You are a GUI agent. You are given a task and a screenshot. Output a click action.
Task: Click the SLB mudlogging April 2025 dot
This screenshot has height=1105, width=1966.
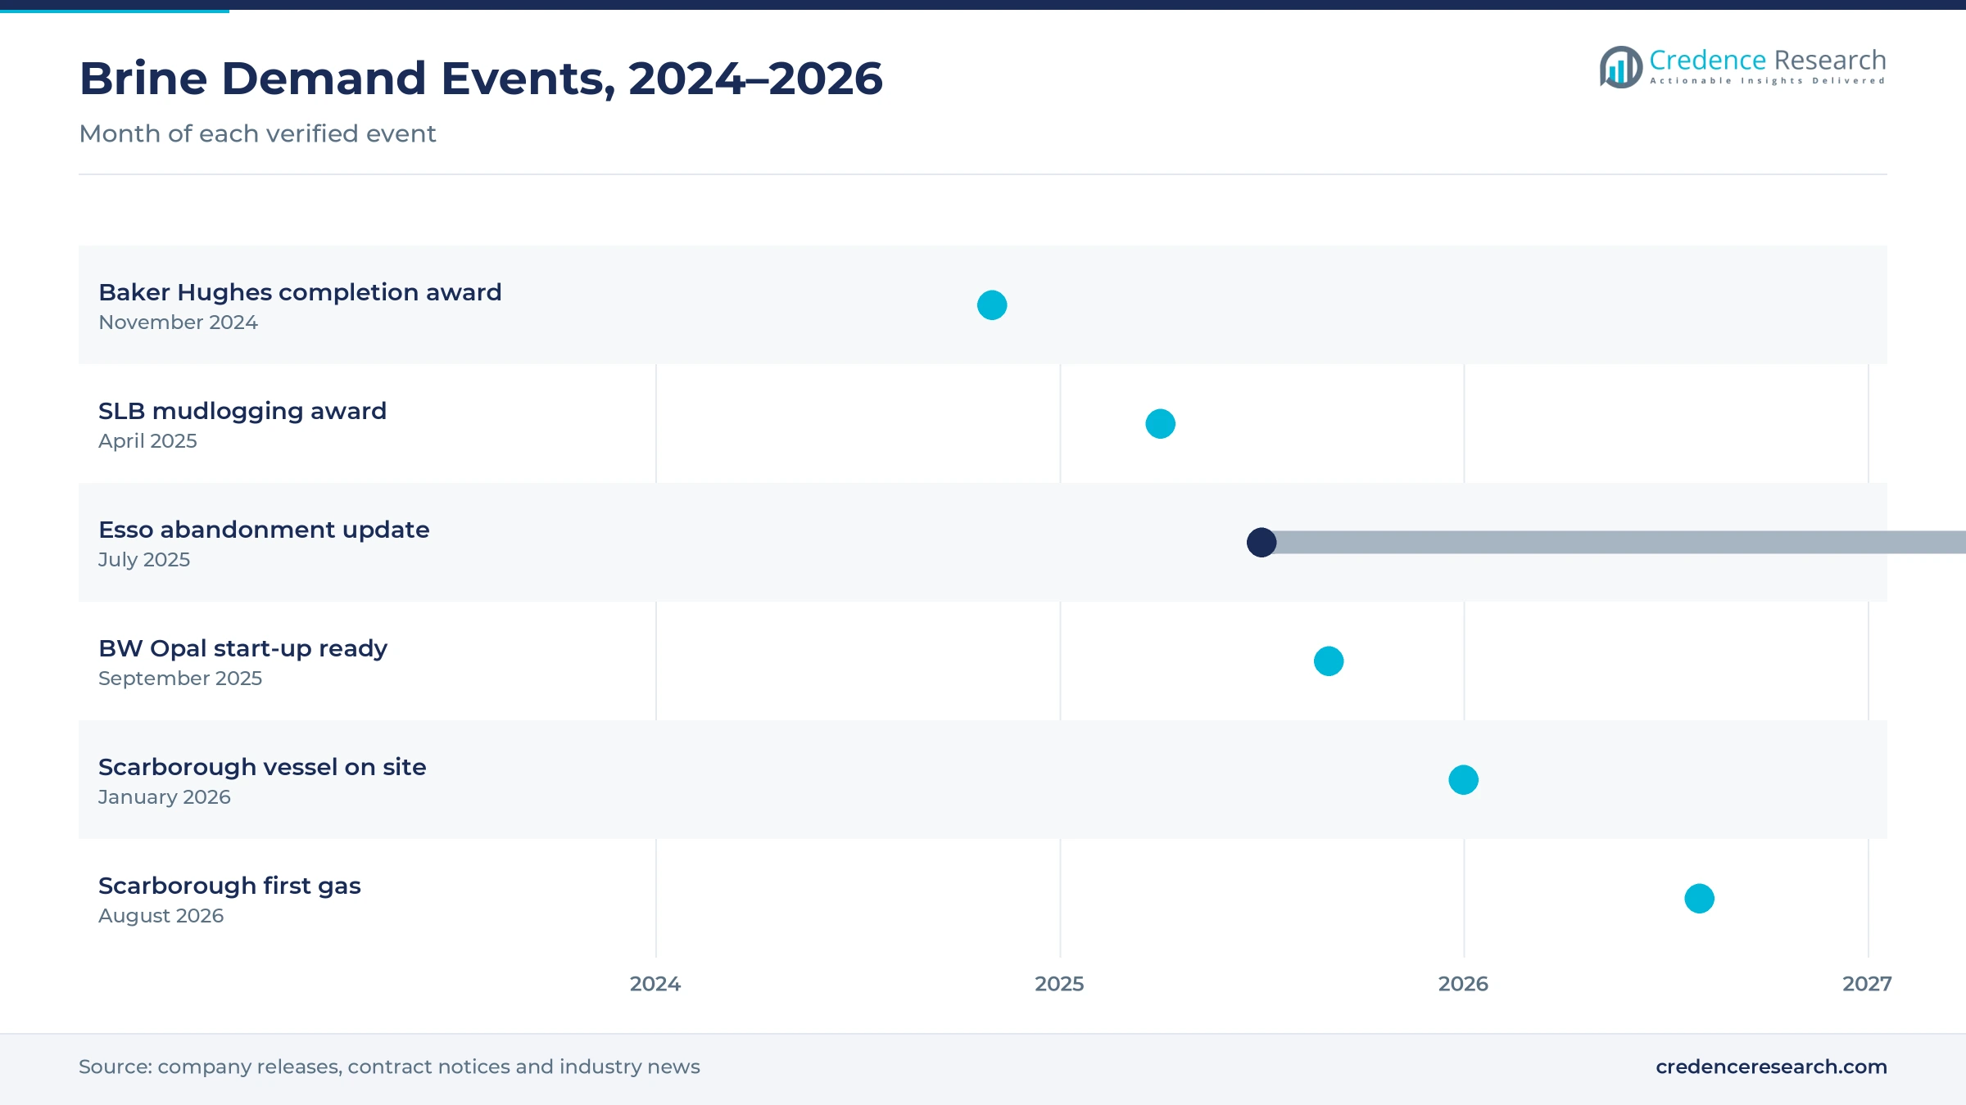[x=1160, y=424]
